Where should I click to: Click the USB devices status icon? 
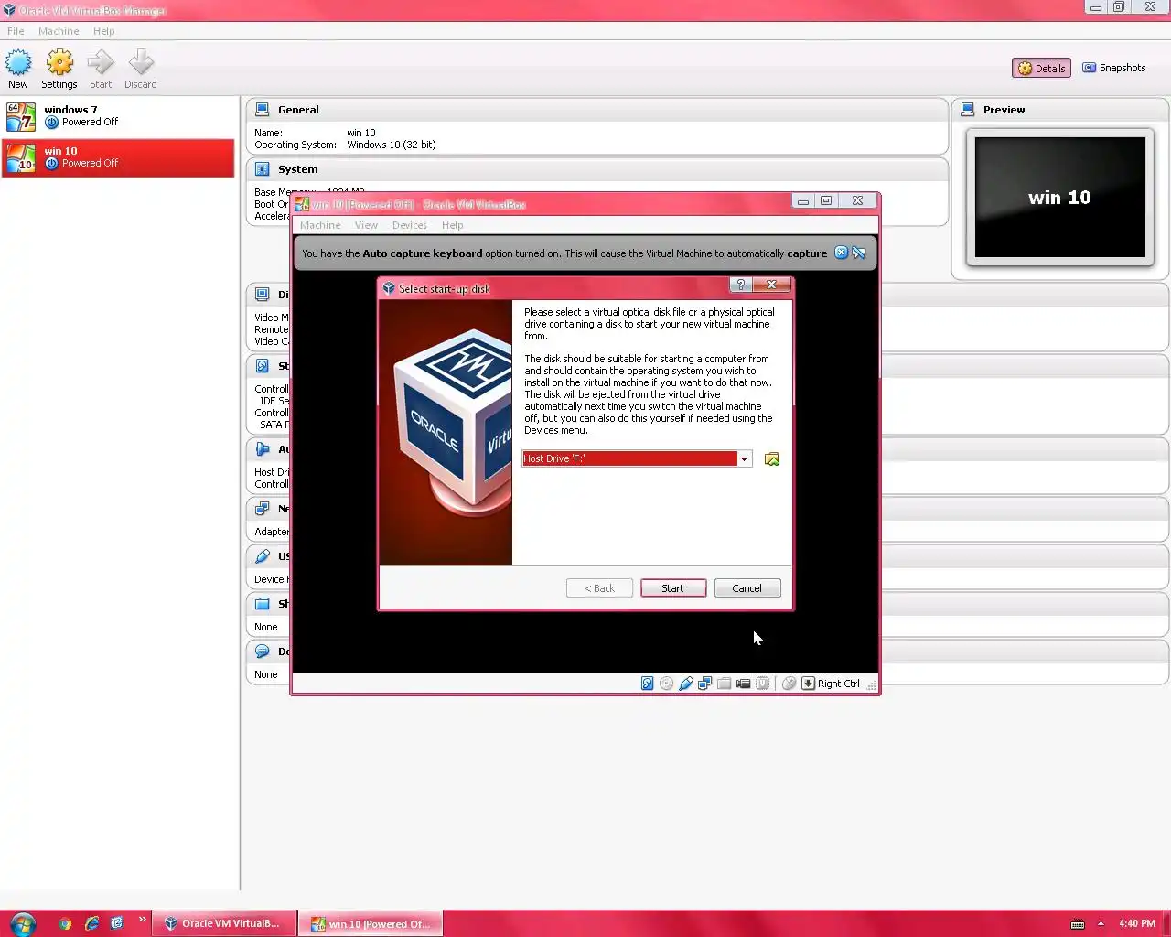tap(686, 684)
